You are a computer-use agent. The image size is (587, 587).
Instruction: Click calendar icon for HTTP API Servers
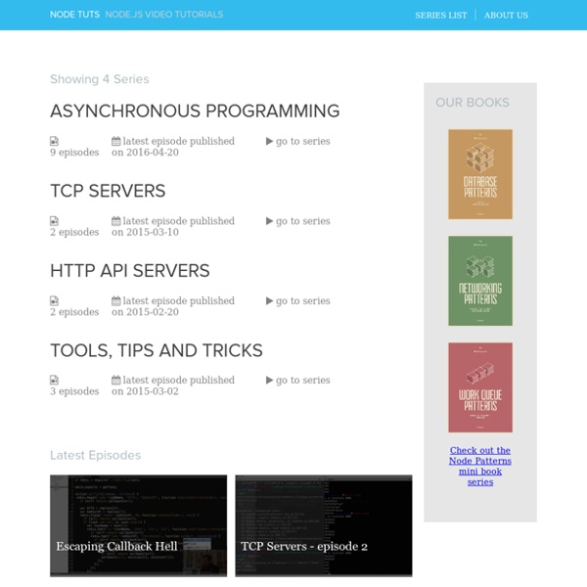click(116, 300)
